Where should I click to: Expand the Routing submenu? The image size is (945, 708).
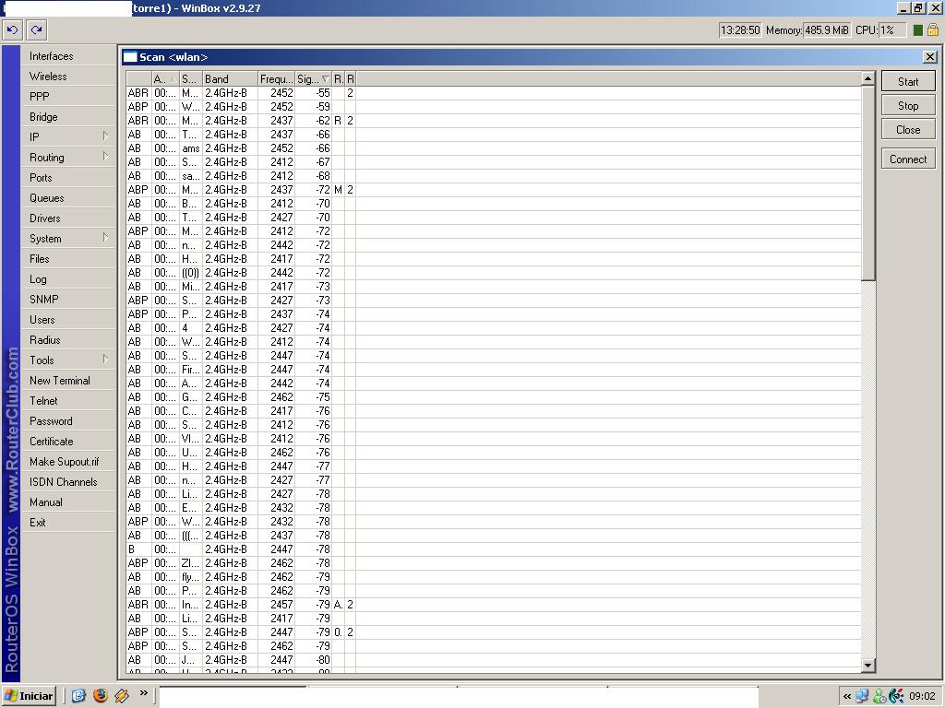pos(68,157)
